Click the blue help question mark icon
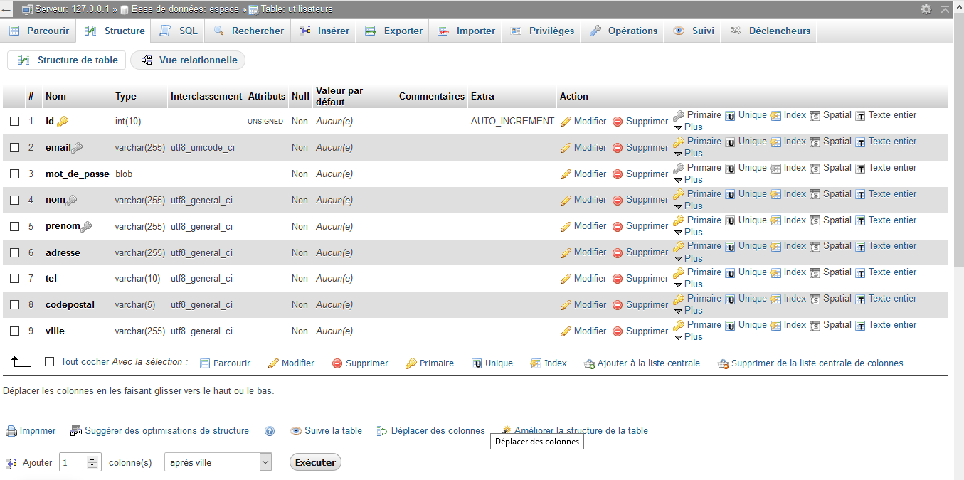The image size is (964, 480). (270, 431)
